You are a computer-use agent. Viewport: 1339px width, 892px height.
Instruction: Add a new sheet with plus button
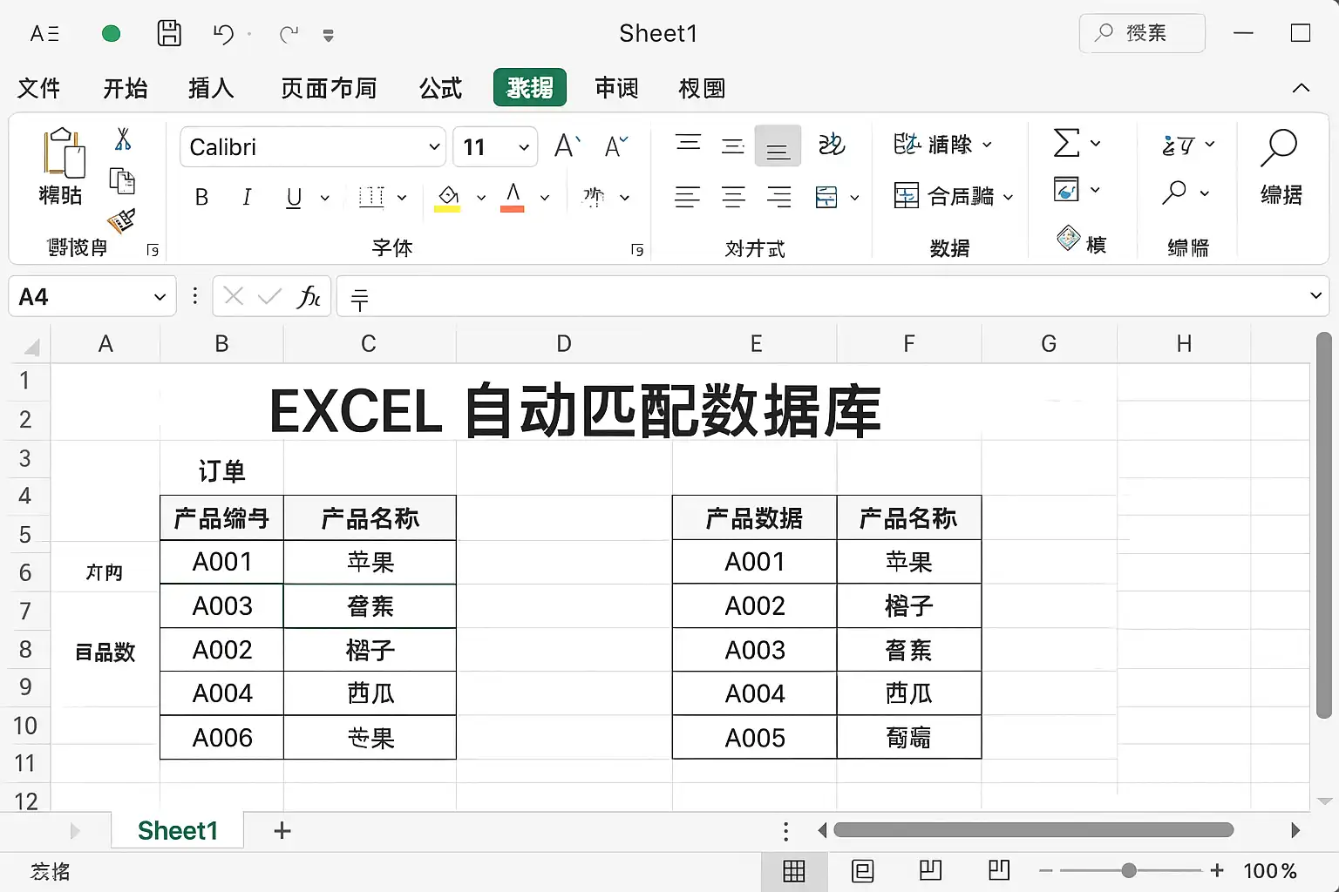coord(282,830)
